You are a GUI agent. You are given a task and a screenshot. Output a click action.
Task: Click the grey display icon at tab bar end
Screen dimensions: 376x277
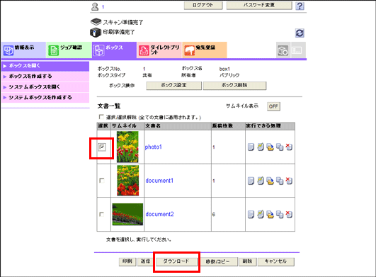pyautogui.click(x=297, y=50)
